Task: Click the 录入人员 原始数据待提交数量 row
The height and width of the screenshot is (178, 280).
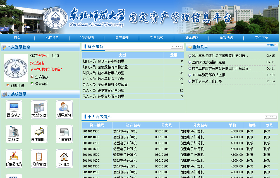Action: coord(133,85)
